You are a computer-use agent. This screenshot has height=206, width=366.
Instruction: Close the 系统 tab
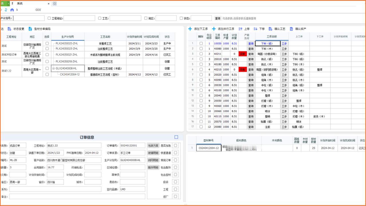tap(49, 4)
